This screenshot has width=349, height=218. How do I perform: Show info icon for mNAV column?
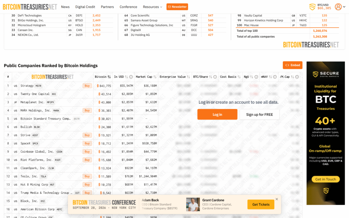[275, 77]
